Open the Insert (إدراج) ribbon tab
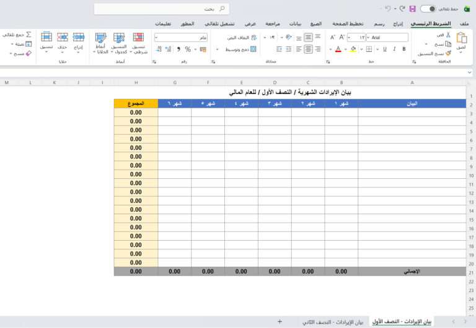Image resolution: width=476 pixels, height=328 pixels. point(397,24)
